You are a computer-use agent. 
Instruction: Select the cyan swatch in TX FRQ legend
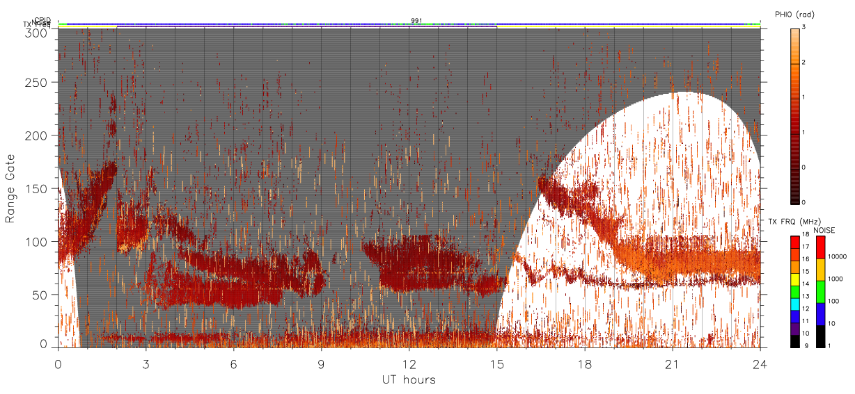pos(795,304)
